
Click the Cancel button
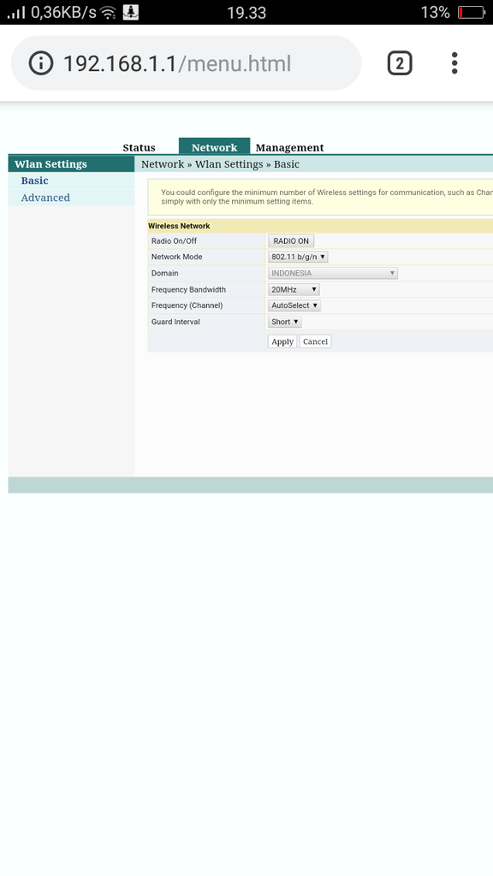(x=315, y=341)
